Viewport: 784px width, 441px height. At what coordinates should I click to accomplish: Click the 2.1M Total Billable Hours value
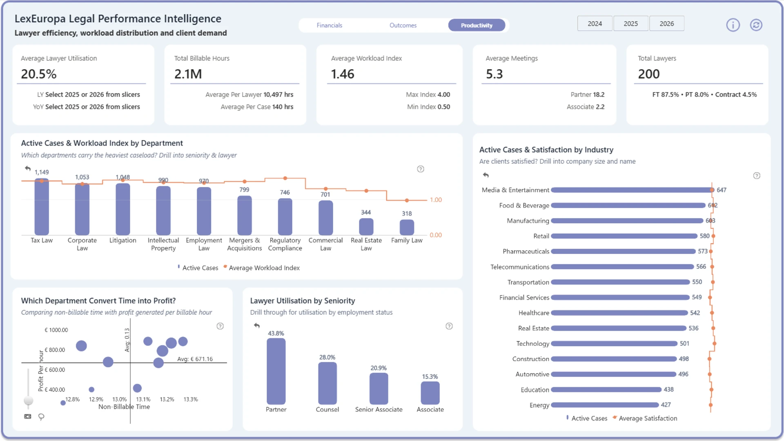tap(188, 74)
